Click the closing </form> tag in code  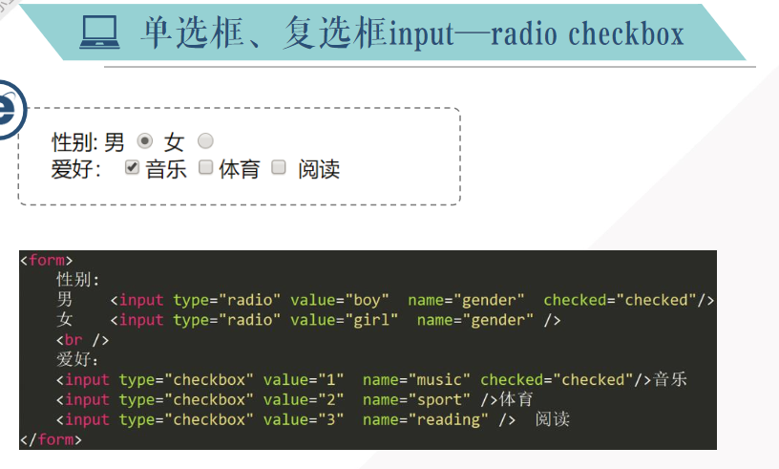[51, 439]
